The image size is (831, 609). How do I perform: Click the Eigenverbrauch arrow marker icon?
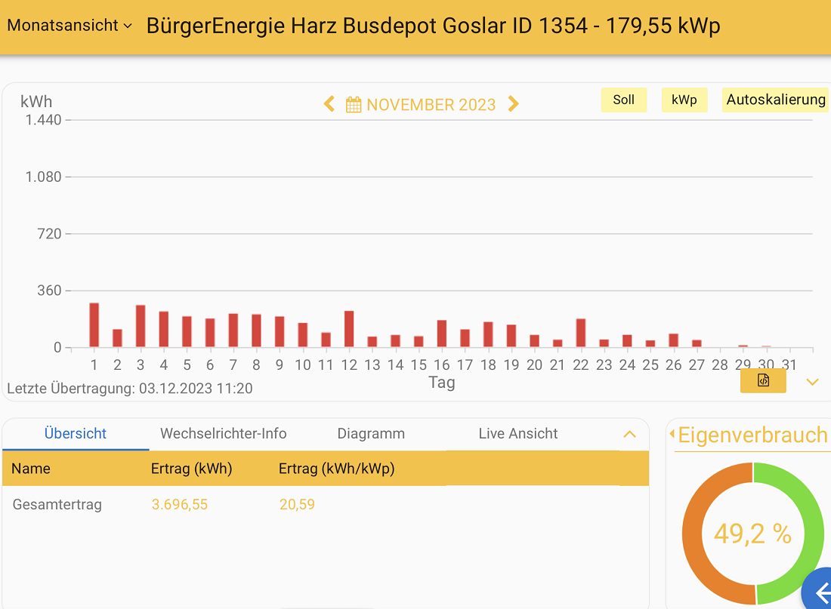coord(671,435)
